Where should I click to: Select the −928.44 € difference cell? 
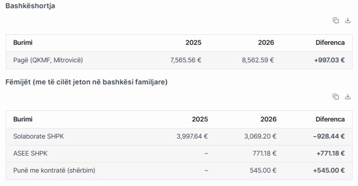329,136
